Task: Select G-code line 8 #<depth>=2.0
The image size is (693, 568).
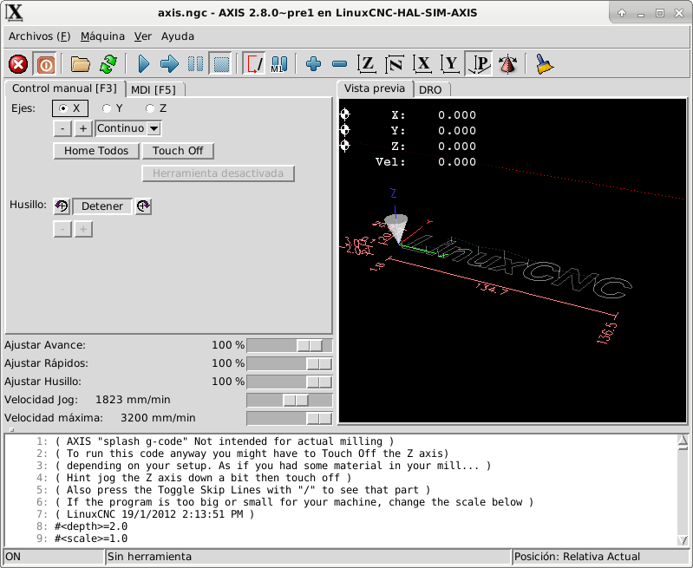Action: pos(90,526)
